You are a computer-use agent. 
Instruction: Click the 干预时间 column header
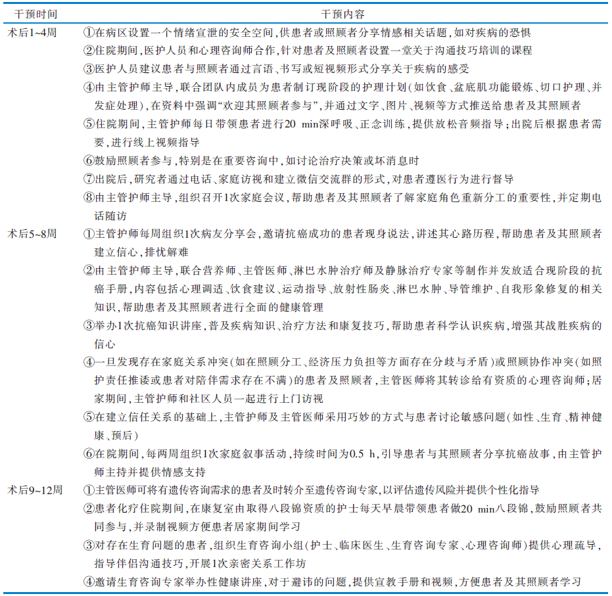[x=31, y=13]
